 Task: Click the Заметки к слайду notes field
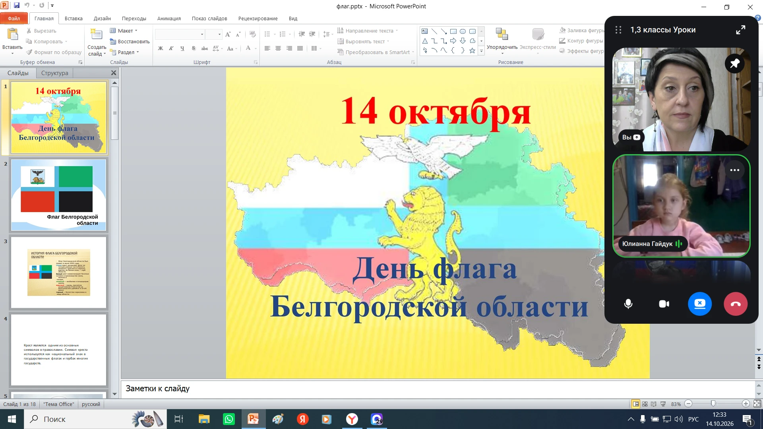438,388
